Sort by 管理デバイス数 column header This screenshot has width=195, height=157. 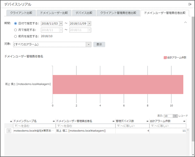pos(125,121)
